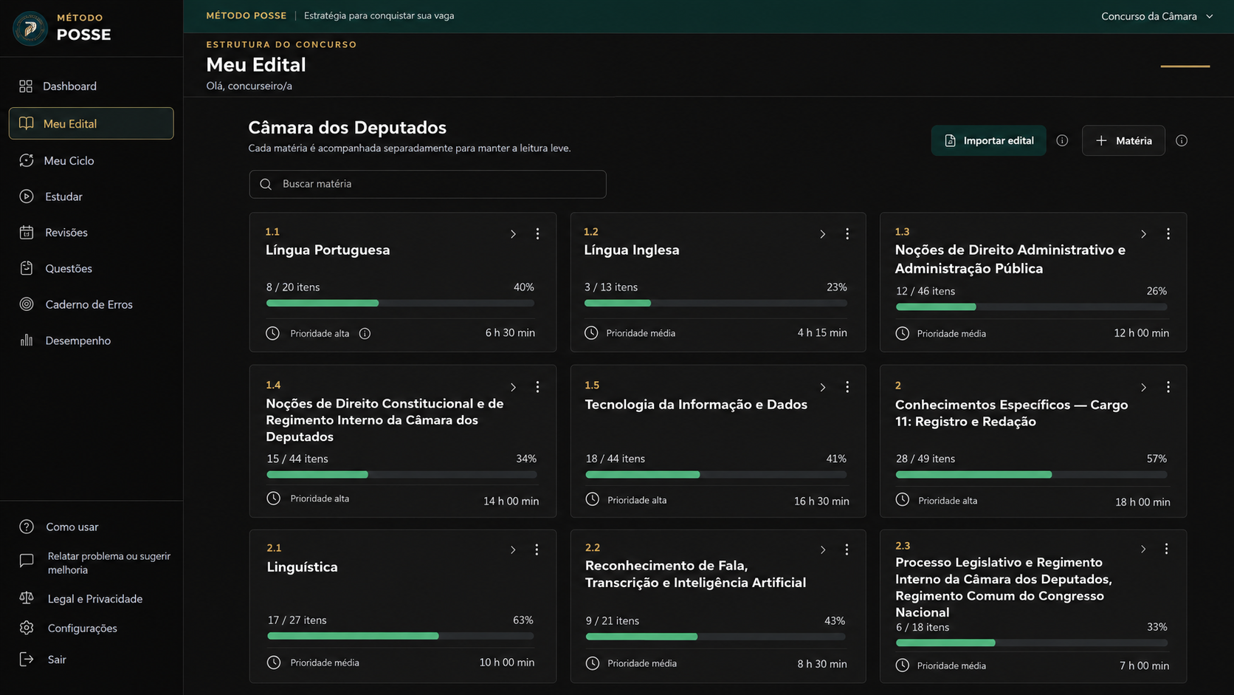
Task: Open three-dot menu on Língua Inglesa card
Action: point(847,233)
